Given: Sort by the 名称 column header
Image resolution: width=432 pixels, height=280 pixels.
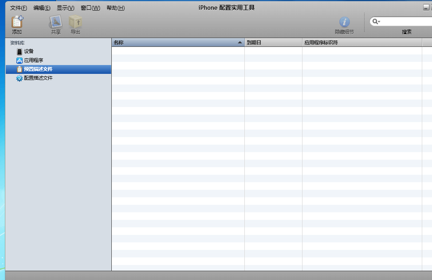Looking at the screenshot, I should click(178, 42).
